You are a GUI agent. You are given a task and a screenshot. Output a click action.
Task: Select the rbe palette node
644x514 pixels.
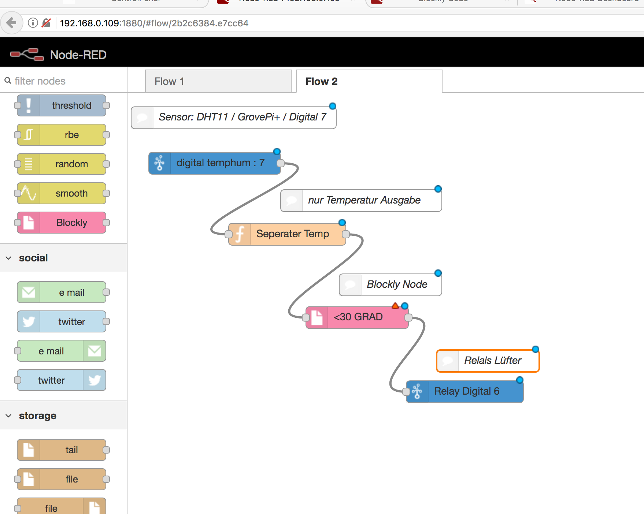click(x=62, y=135)
